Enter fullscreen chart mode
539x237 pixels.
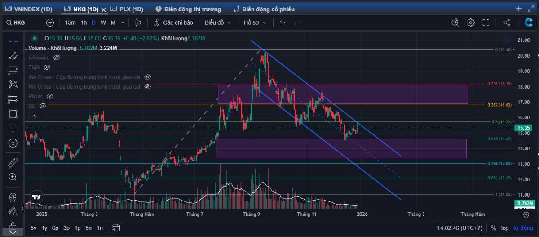click(486, 22)
